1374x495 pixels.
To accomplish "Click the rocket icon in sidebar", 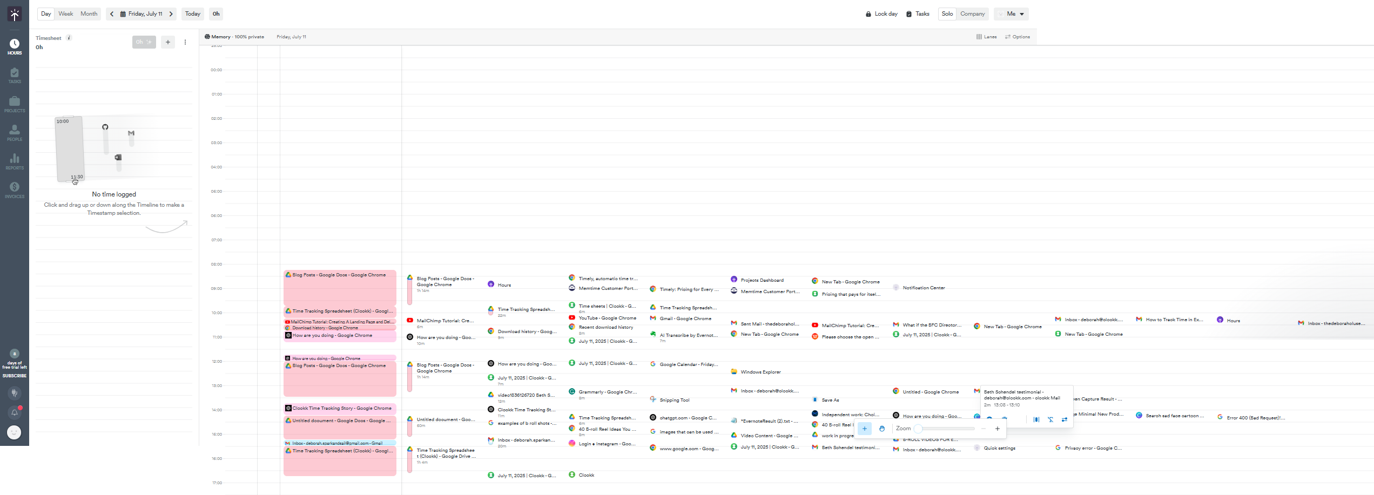I will click(x=15, y=393).
